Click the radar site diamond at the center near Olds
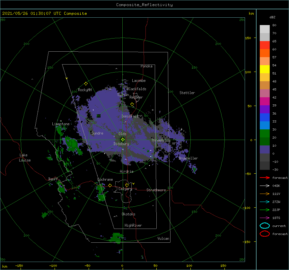Image resolution: width=289 pixels, height=270 pixels. coord(123,140)
